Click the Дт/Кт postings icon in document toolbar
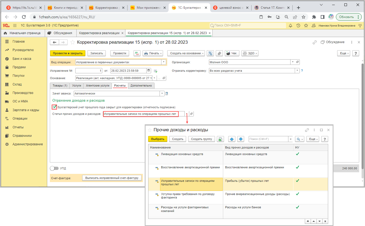 coord(137,53)
